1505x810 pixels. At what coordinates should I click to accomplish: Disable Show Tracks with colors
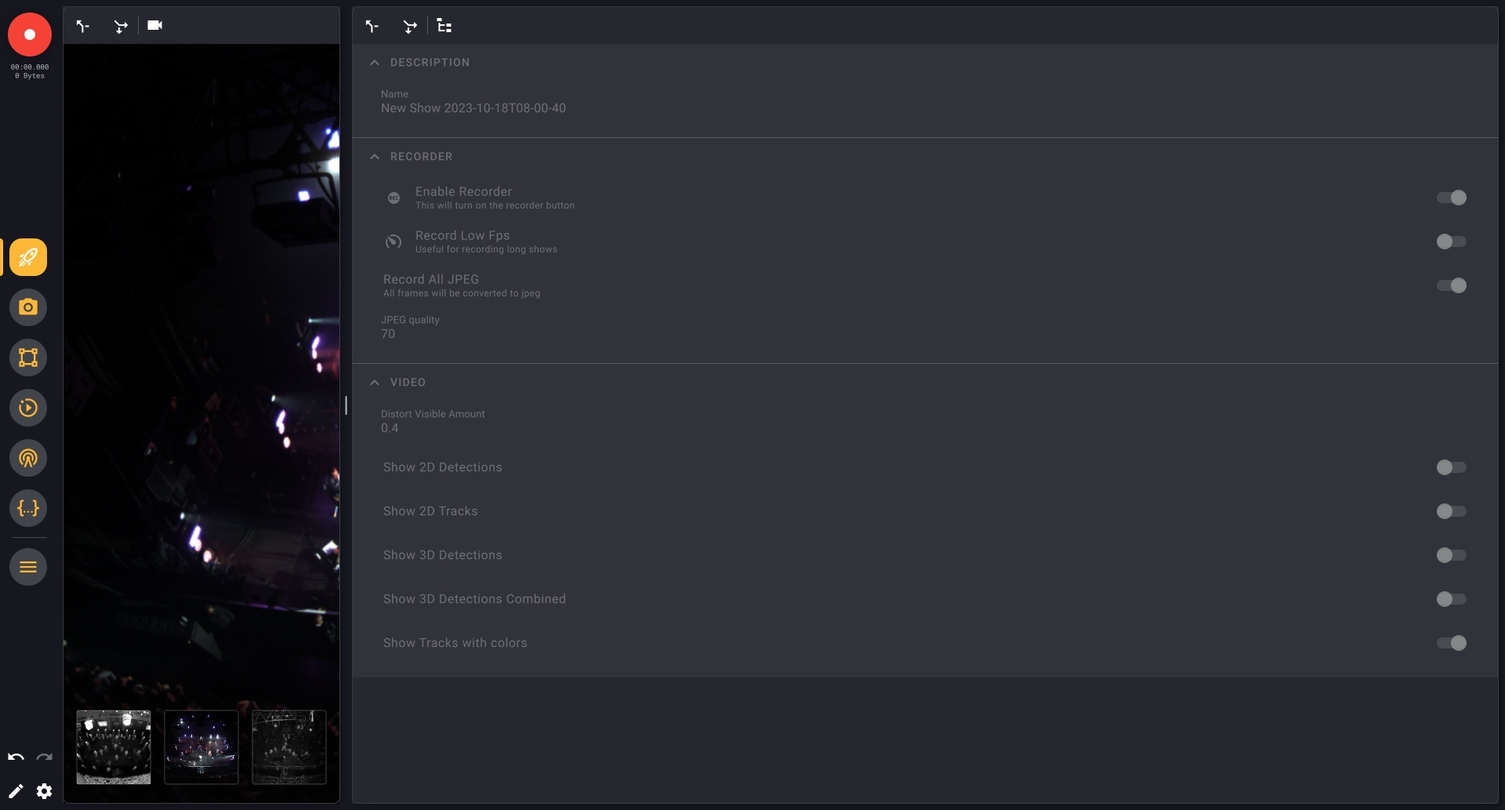(x=1451, y=643)
